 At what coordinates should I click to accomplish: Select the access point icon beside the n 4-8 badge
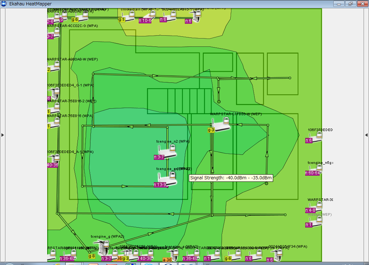[x=315, y=207]
